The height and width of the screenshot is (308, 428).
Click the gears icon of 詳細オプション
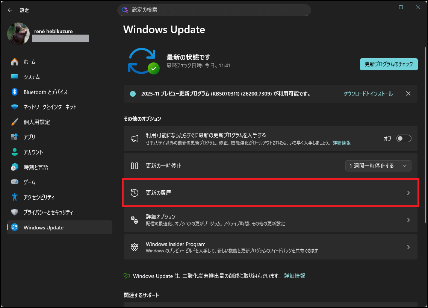pyautogui.click(x=135, y=220)
